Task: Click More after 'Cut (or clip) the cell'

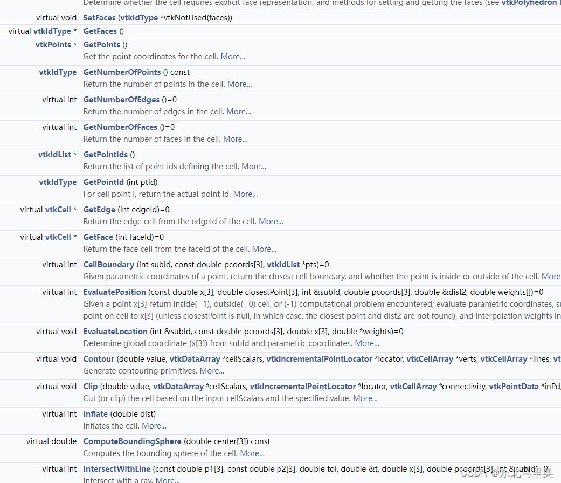Action: point(365,399)
